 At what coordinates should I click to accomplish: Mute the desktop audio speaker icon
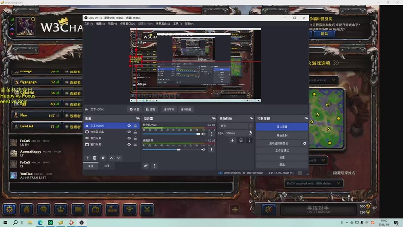click(204, 149)
